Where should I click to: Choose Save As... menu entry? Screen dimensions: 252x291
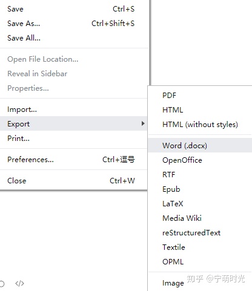point(74,24)
